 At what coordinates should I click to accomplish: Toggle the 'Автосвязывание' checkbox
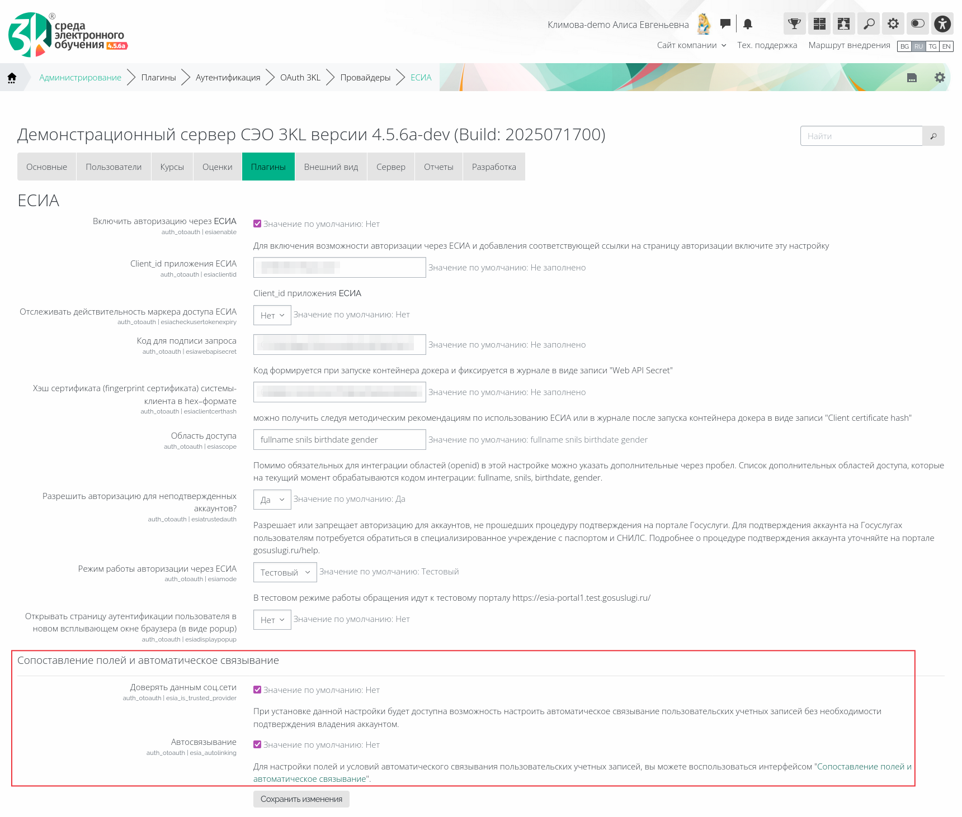click(x=257, y=745)
